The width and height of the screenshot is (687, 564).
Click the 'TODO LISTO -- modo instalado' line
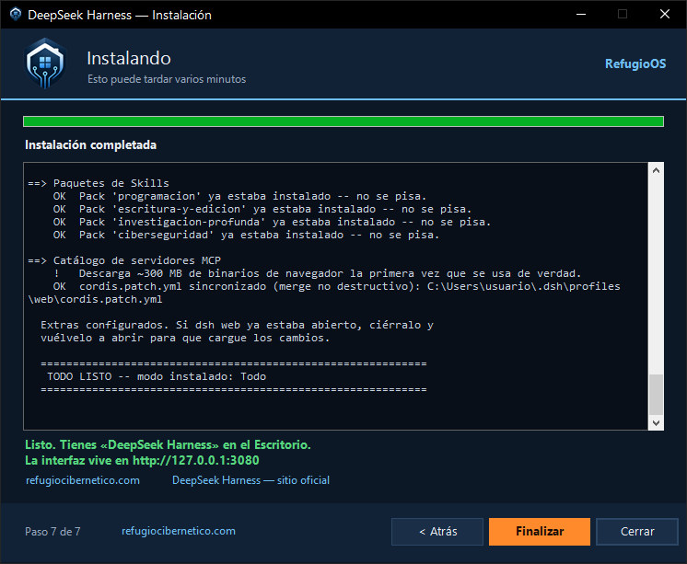coord(157,376)
